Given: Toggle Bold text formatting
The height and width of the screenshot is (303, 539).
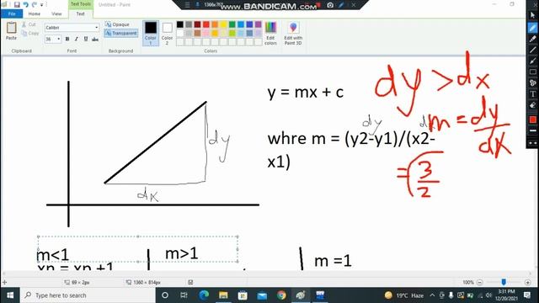Looking at the screenshot, I should pos(67,40).
